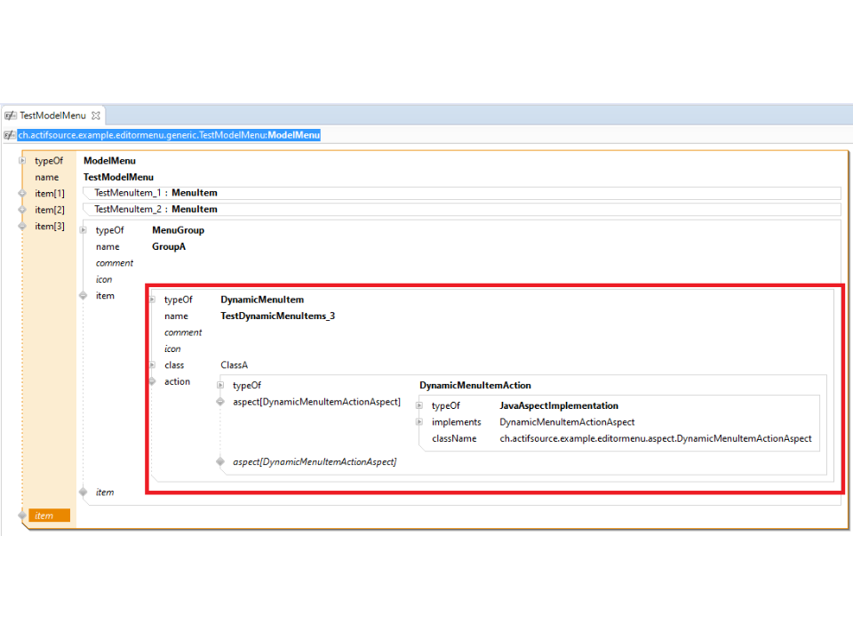
Task: Expand the typeOf arrow for DynamicMenuItem
Action: (x=152, y=300)
